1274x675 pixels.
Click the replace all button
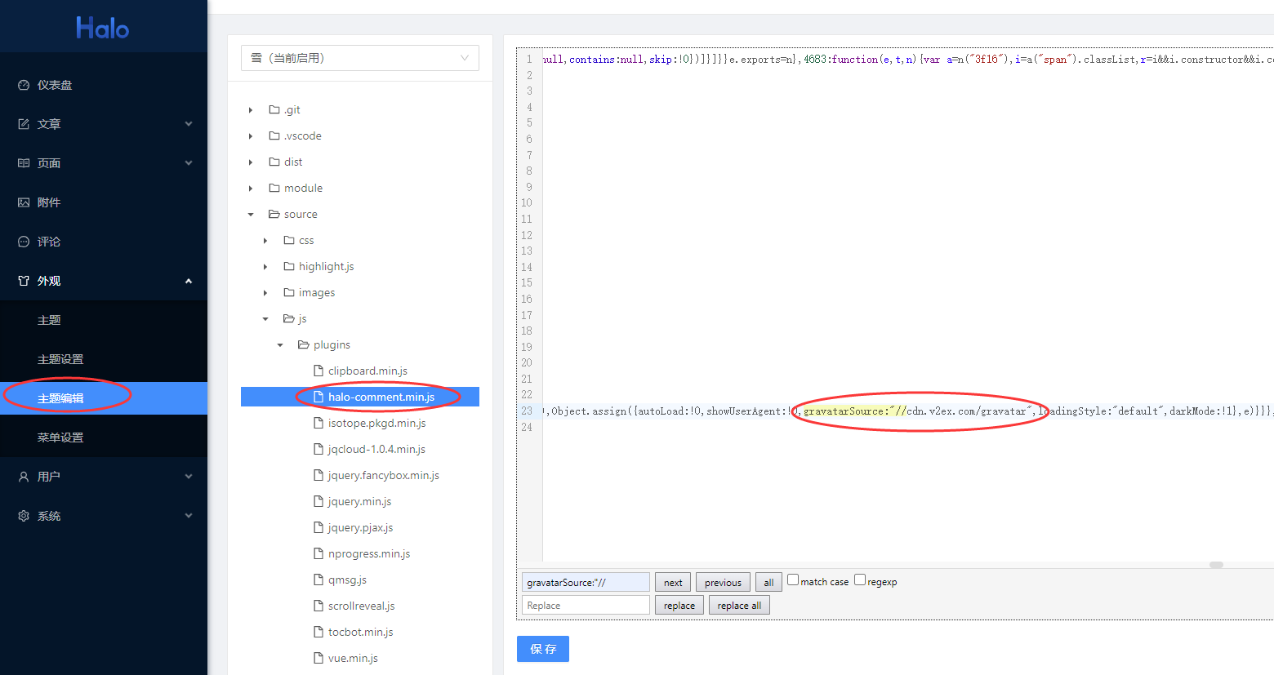click(x=738, y=605)
